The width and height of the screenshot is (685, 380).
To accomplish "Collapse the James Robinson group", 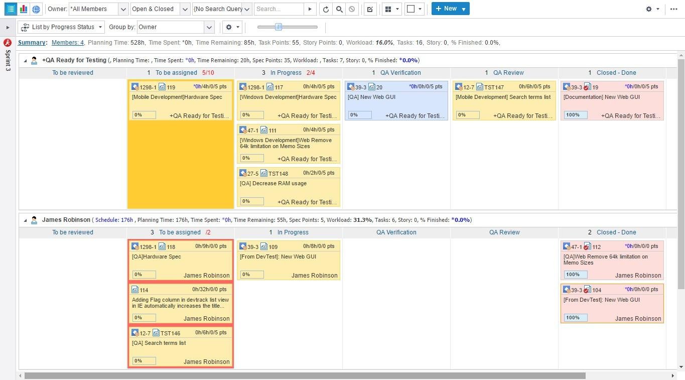I will tap(25, 220).
